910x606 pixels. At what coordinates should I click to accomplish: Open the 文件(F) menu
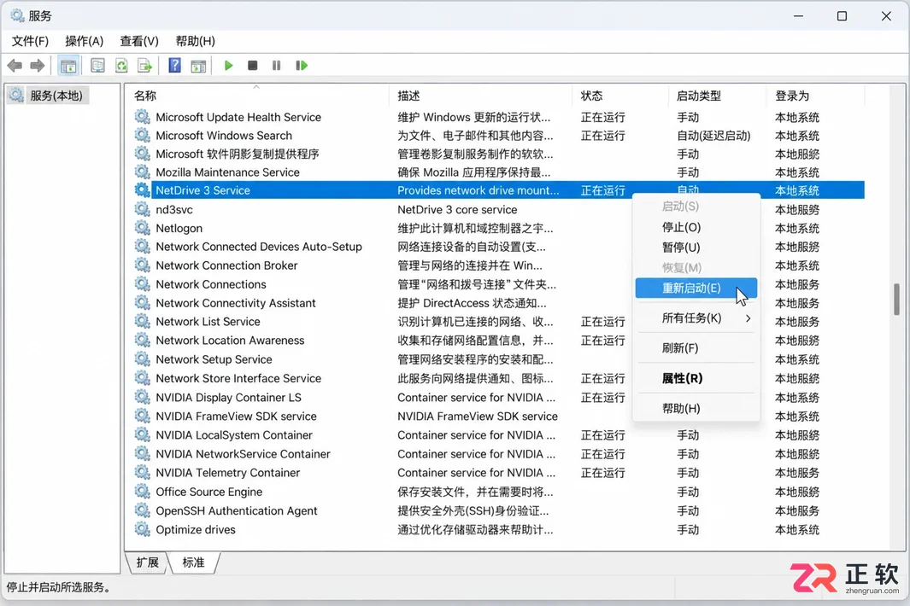click(x=30, y=41)
